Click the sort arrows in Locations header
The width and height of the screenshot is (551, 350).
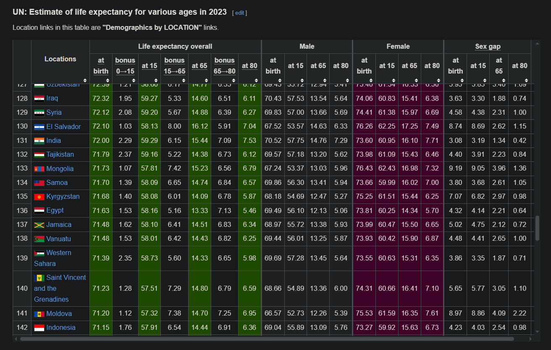[x=85, y=80]
